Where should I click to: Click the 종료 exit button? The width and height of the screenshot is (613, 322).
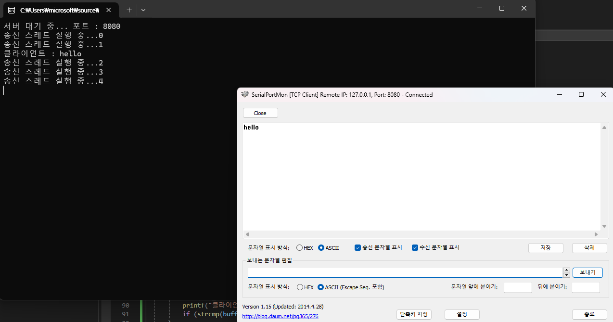click(589, 314)
